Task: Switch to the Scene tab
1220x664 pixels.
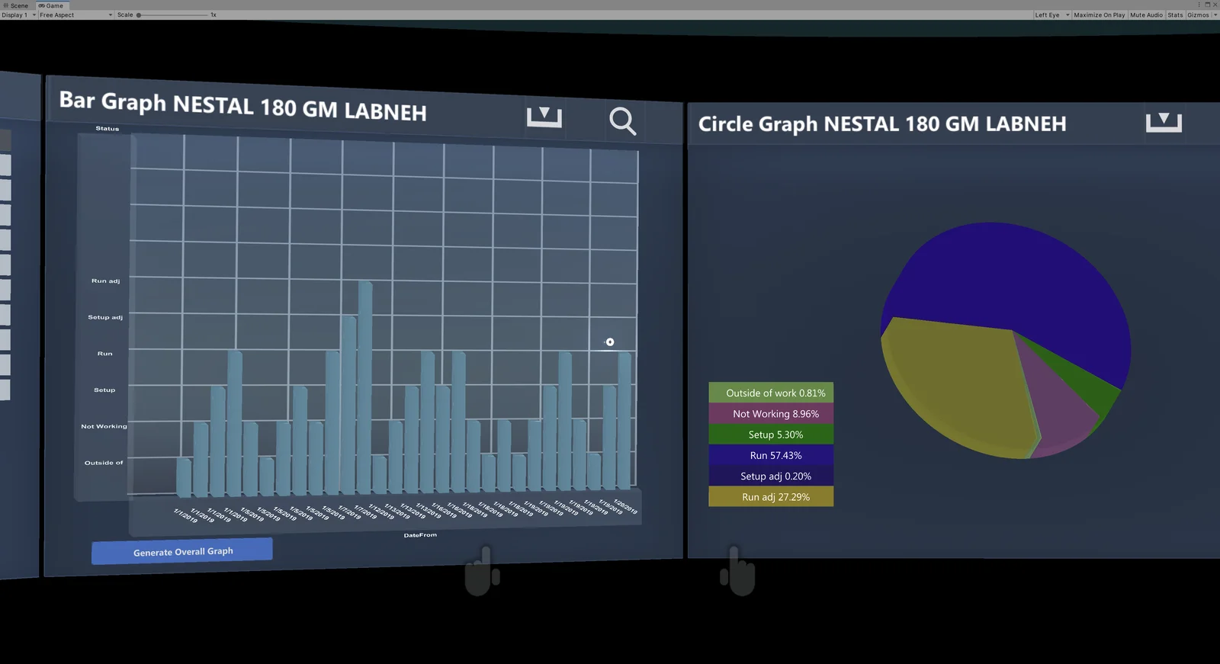Action: (x=15, y=5)
